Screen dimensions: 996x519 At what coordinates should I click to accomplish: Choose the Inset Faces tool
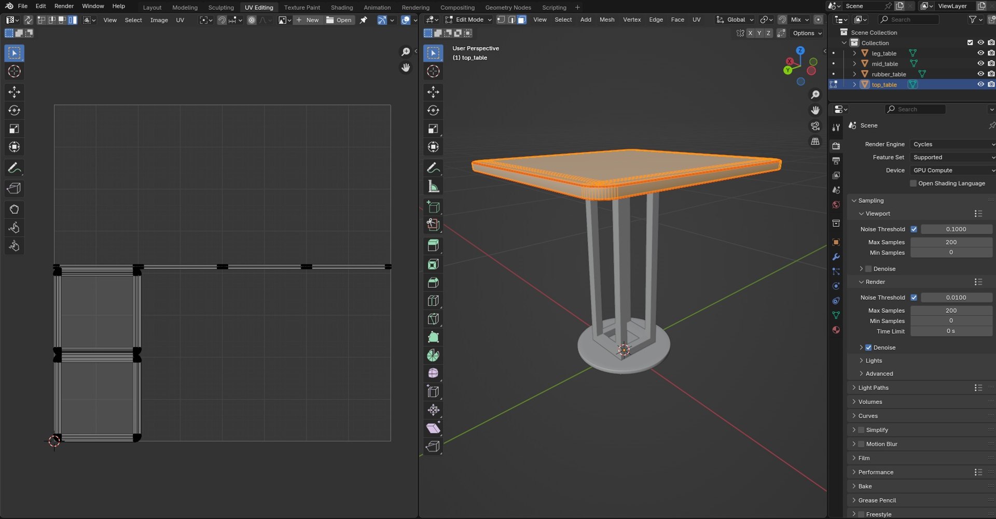coord(433,264)
